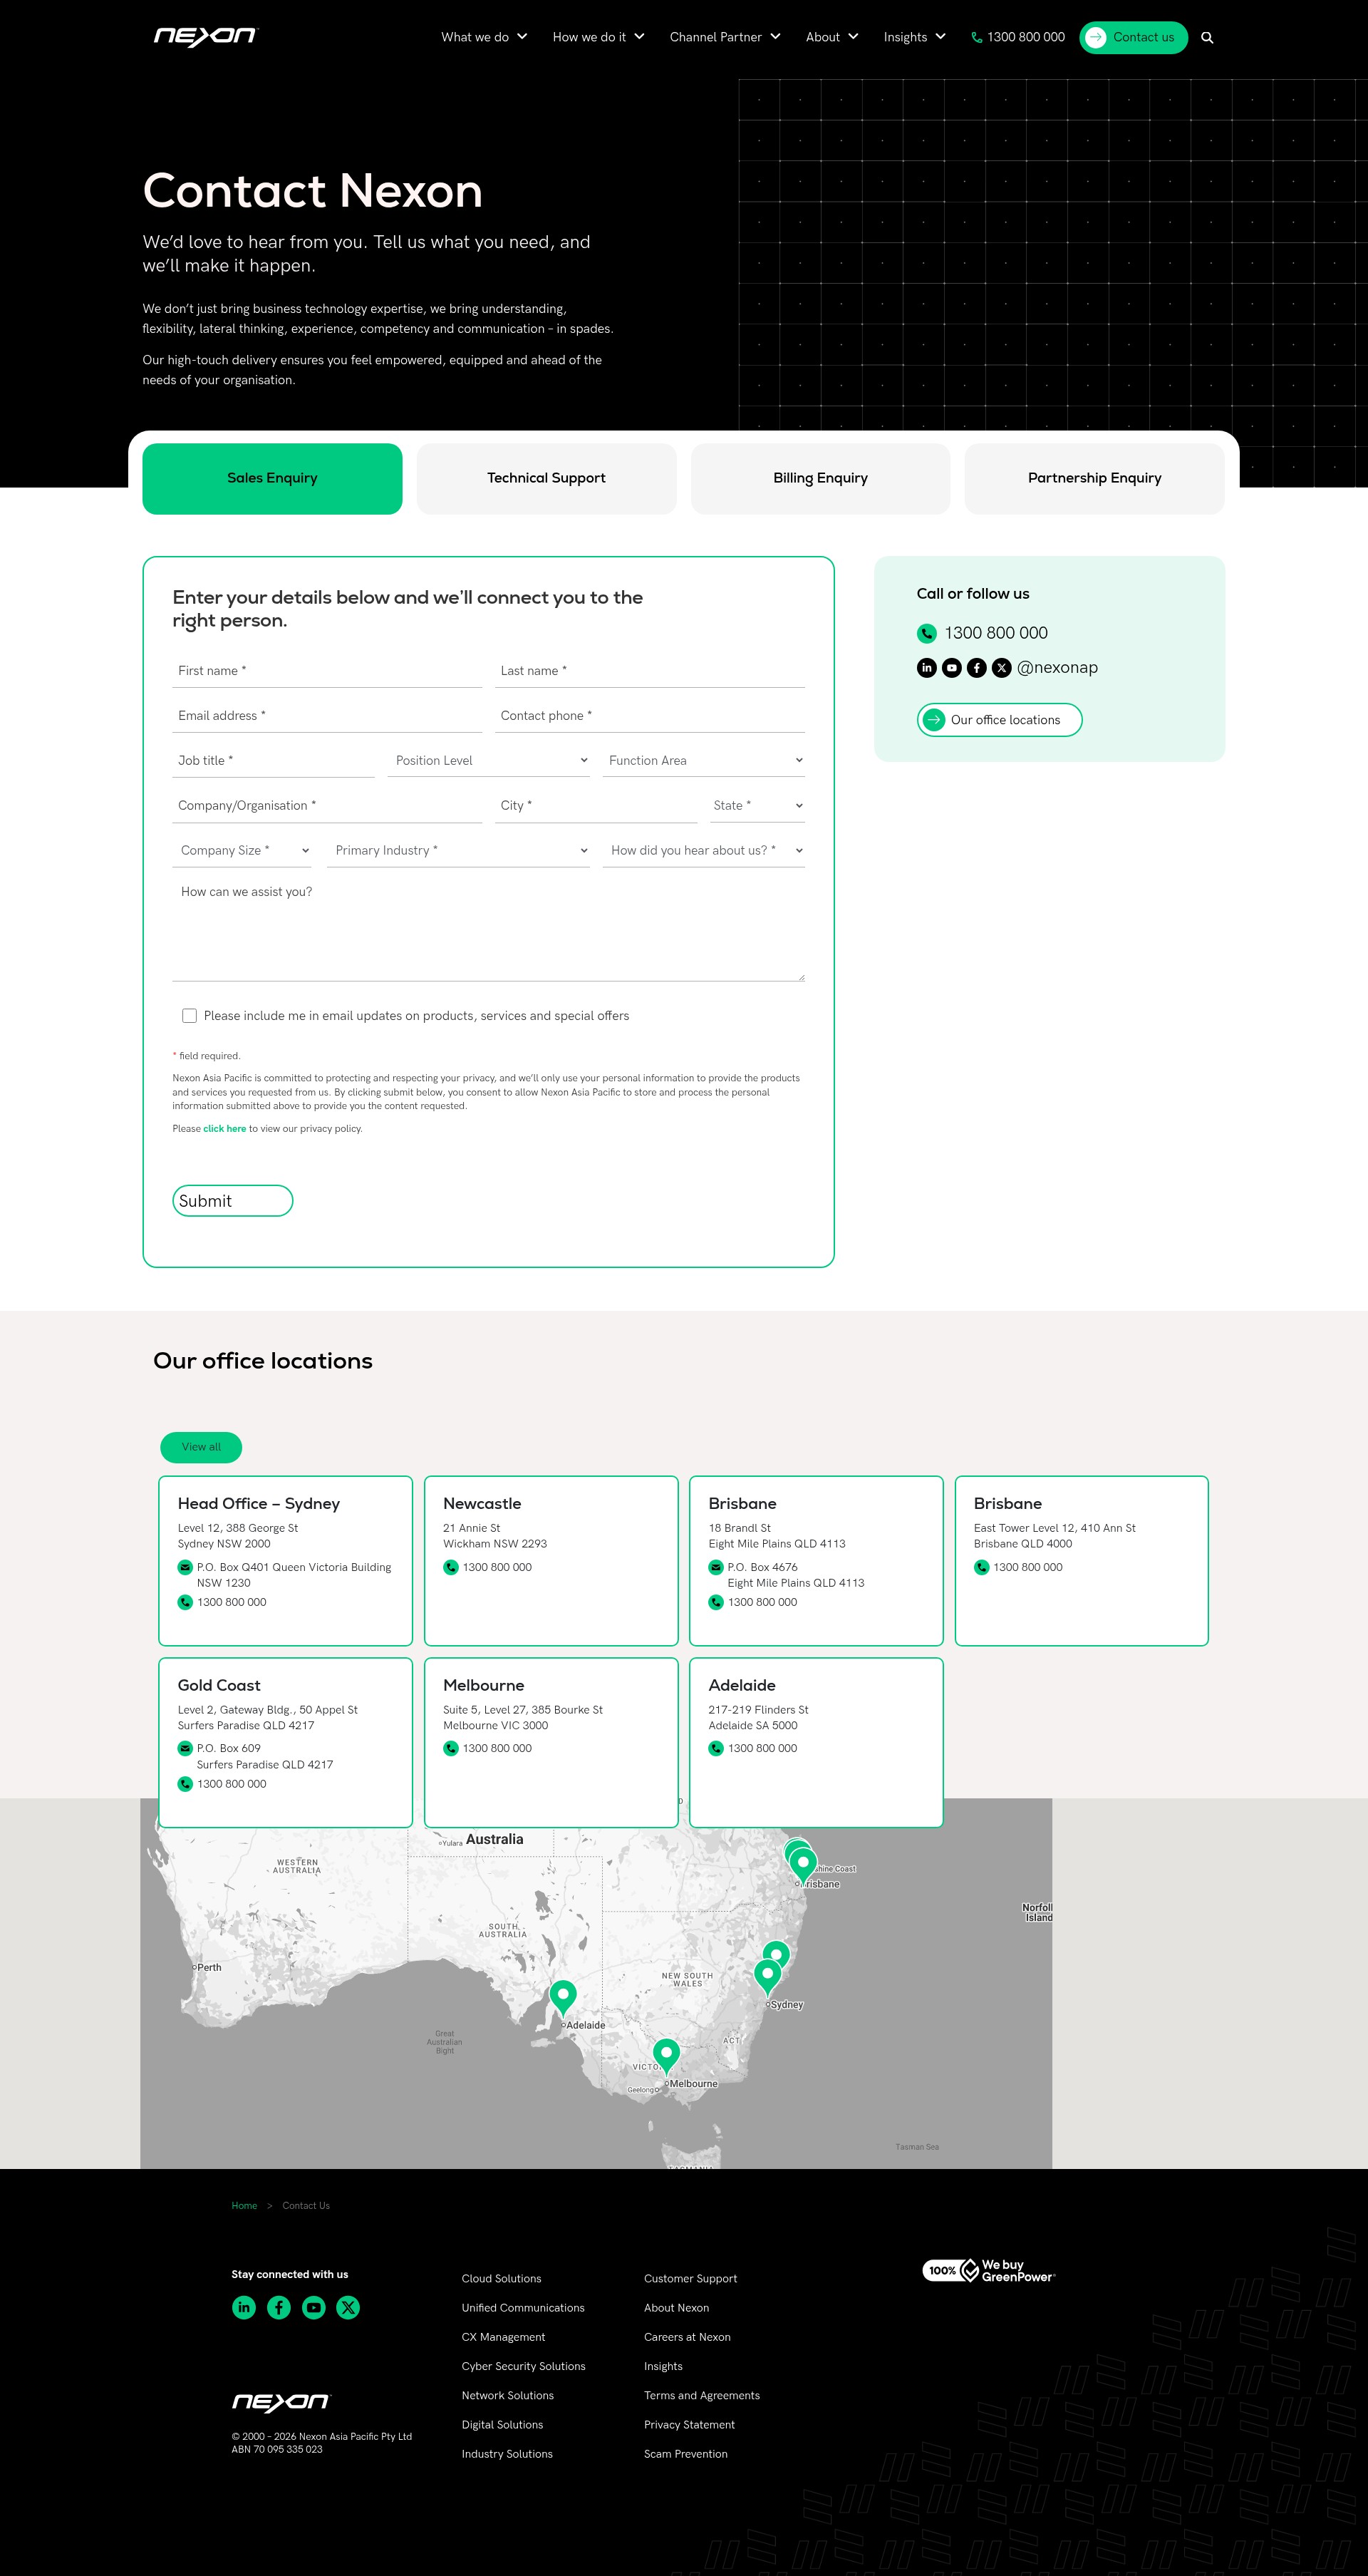This screenshot has width=1368, height=2576.
Task: Open the search magnifier icon in header
Action: [x=1207, y=37]
